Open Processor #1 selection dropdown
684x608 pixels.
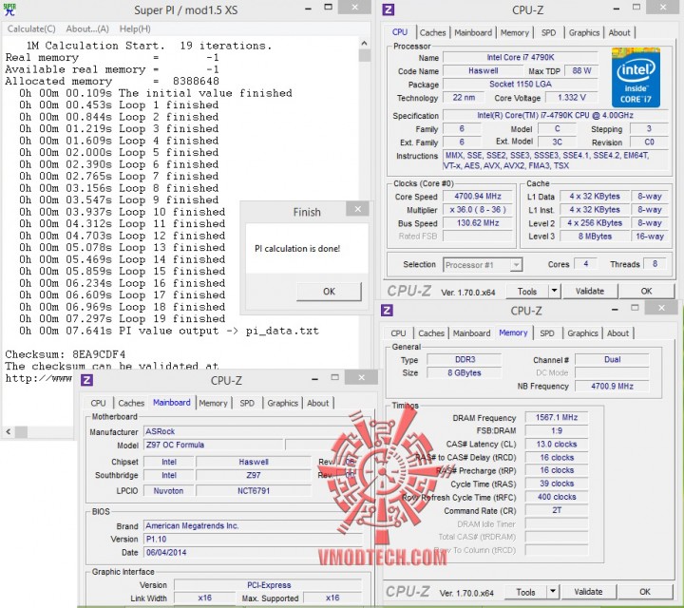[483, 265]
